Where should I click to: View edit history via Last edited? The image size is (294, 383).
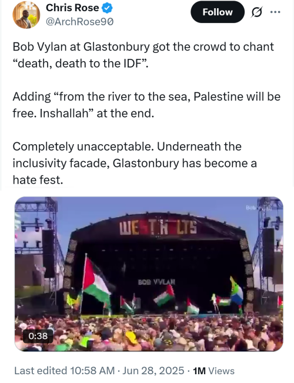(41, 371)
